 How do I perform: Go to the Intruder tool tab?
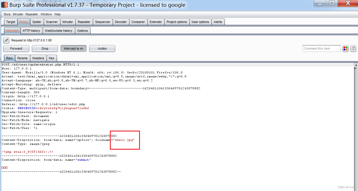click(68, 22)
